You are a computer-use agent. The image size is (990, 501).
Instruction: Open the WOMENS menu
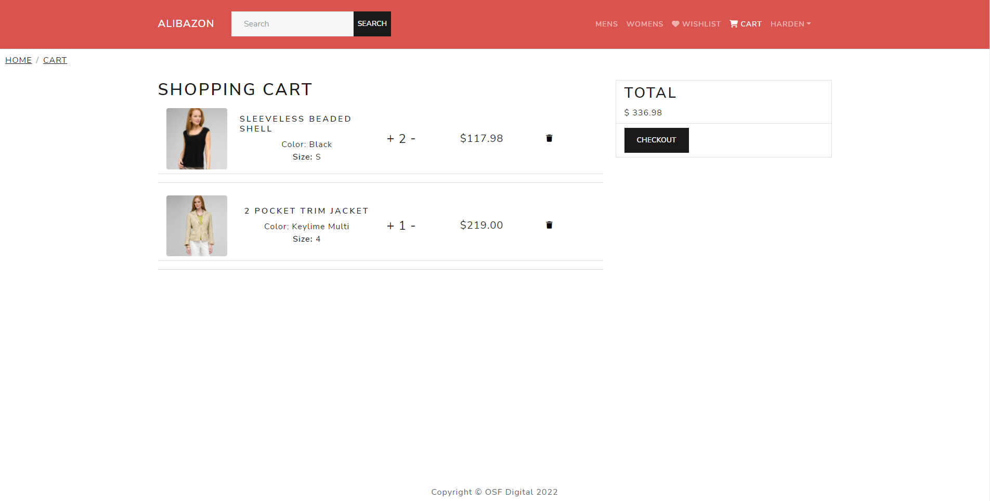644,24
